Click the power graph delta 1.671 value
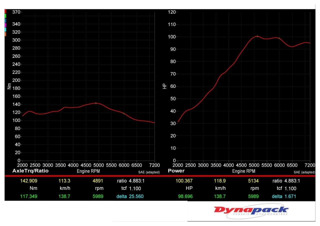The width and height of the screenshot is (320, 226). tap(290, 196)
